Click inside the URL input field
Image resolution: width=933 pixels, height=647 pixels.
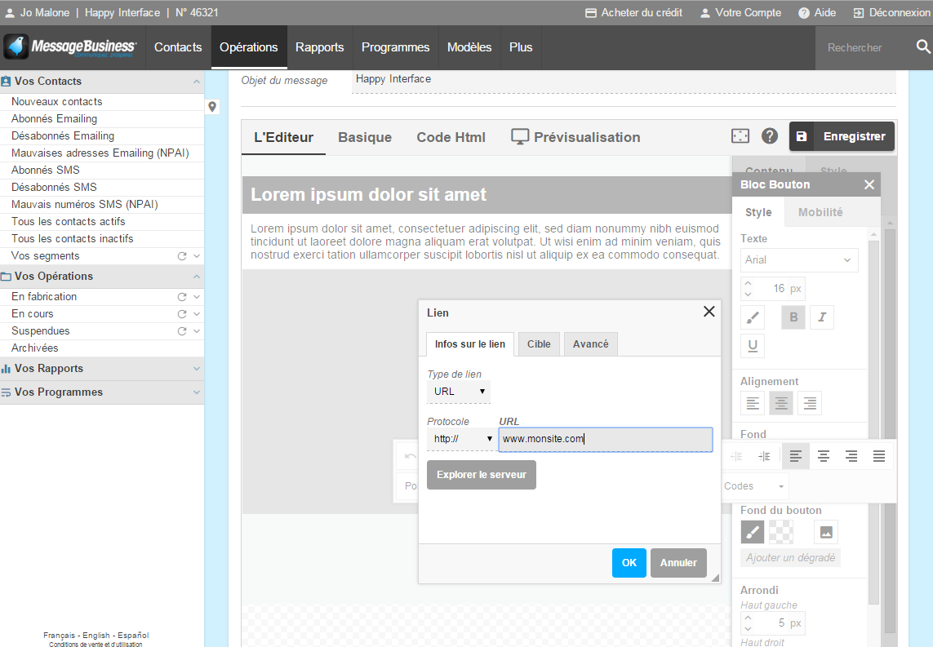(x=605, y=439)
